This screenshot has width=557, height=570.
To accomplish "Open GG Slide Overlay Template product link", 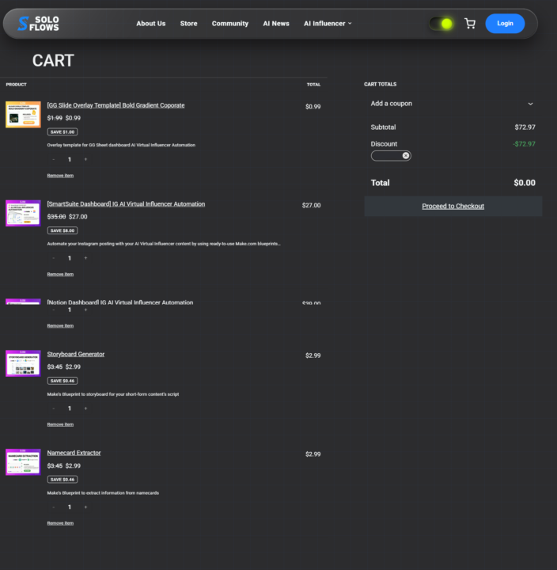I will coord(116,105).
